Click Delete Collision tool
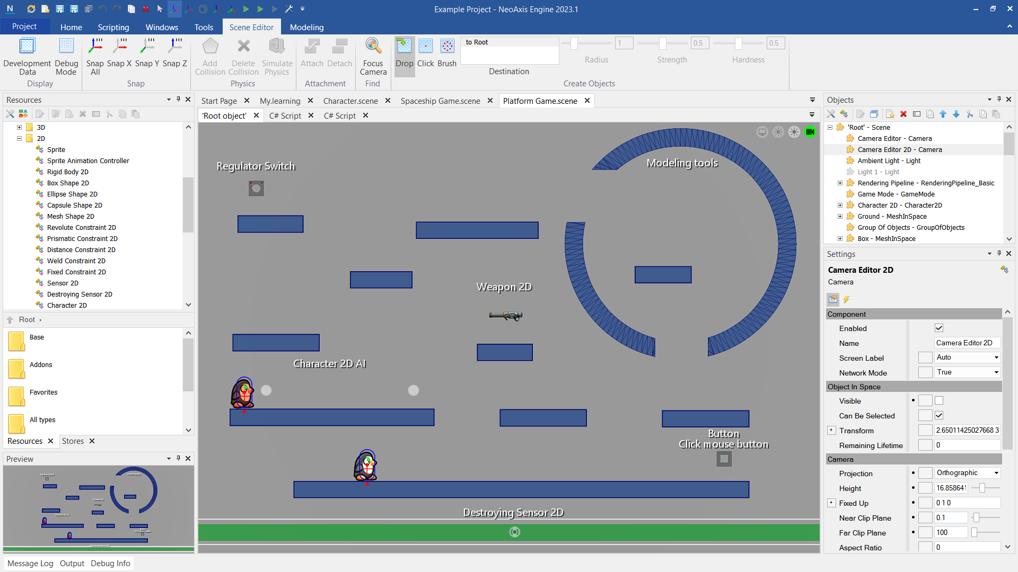Screen dimensions: 1018x572 pos(243,57)
